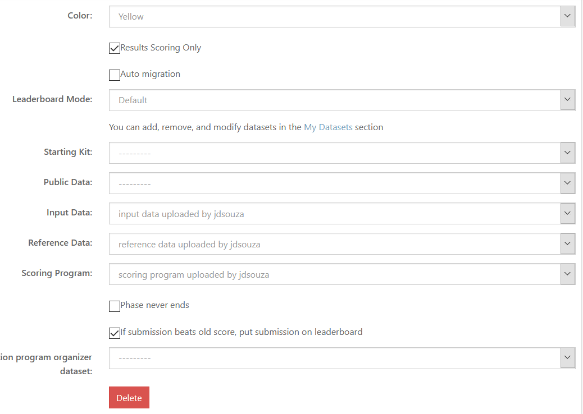The width and height of the screenshot is (583, 414).
Task: Toggle the submission beats old score checkbox
Action: coord(114,333)
